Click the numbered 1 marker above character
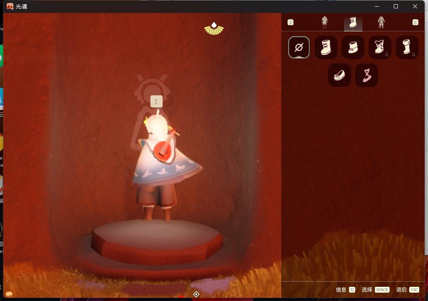This screenshot has width=428, height=301. 156,102
